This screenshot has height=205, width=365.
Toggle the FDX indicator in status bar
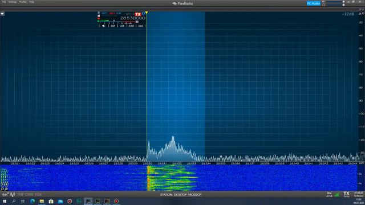[x=38, y=195]
